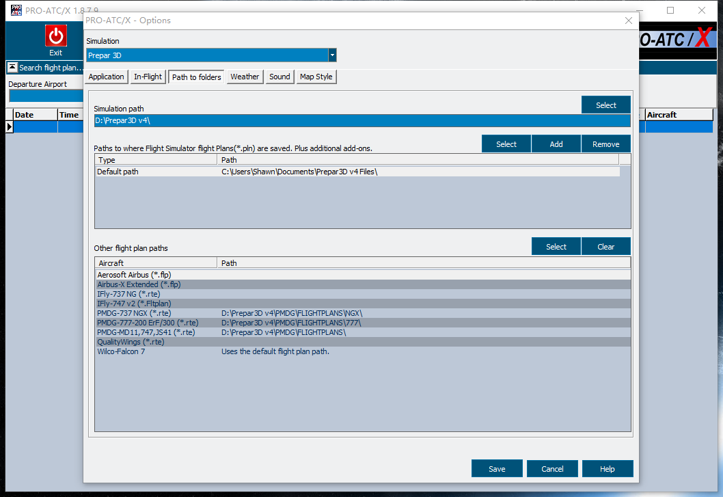Image resolution: width=723 pixels, height=497 pixels.
Task: Open the Map Style tab
Action: [x=316, y=77]
